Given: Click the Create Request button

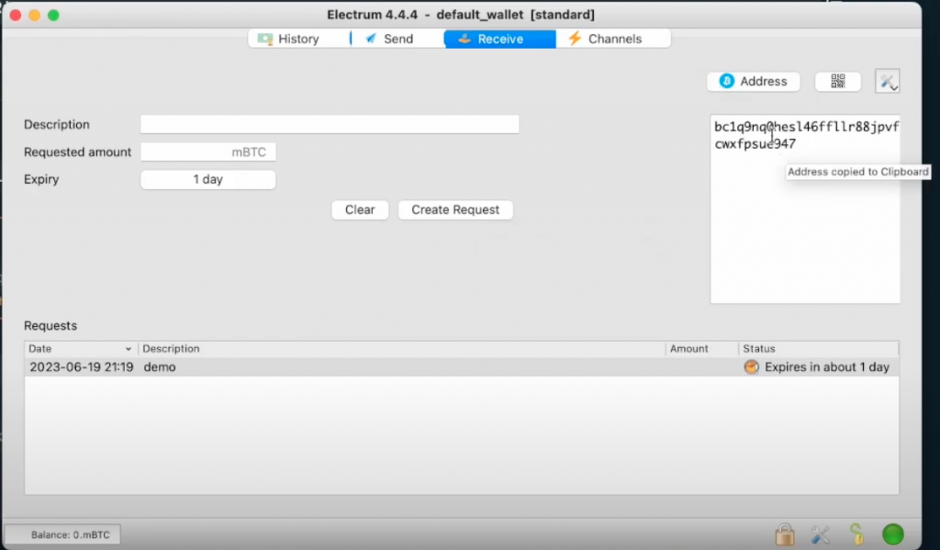Looking at the screenshot, I should click(x=455, y=210).
